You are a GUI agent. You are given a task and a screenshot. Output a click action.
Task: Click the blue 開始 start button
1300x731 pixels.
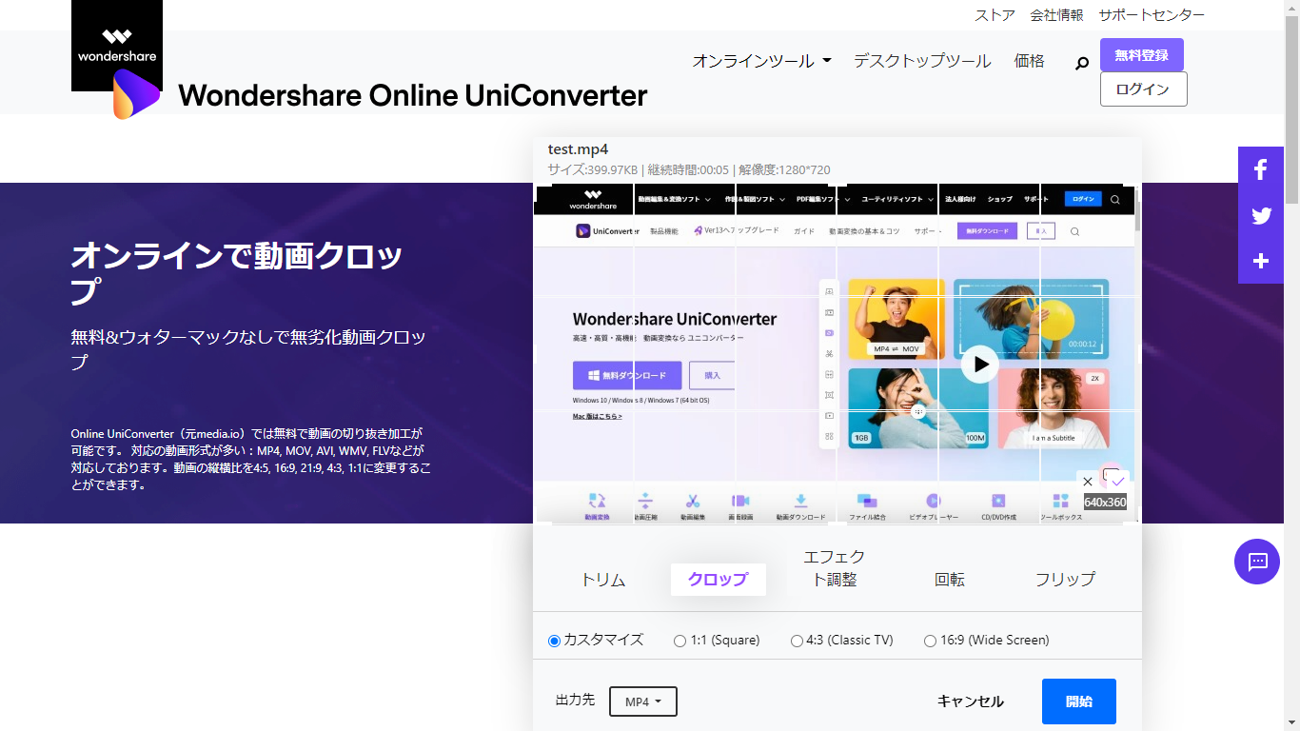click(1079, 701)
